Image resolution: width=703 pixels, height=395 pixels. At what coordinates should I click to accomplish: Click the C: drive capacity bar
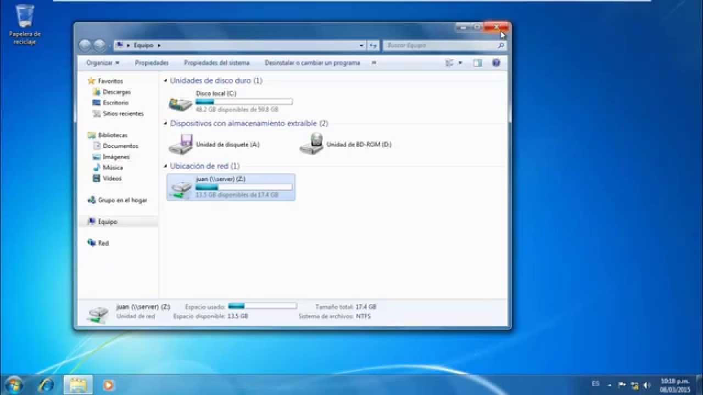(x=244, y=101)
